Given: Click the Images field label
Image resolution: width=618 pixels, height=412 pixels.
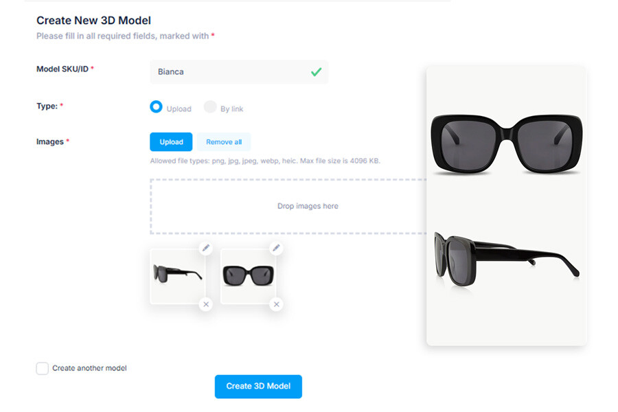Looking at the screenshot, I should pyautogui.click(x=49, y=141).
